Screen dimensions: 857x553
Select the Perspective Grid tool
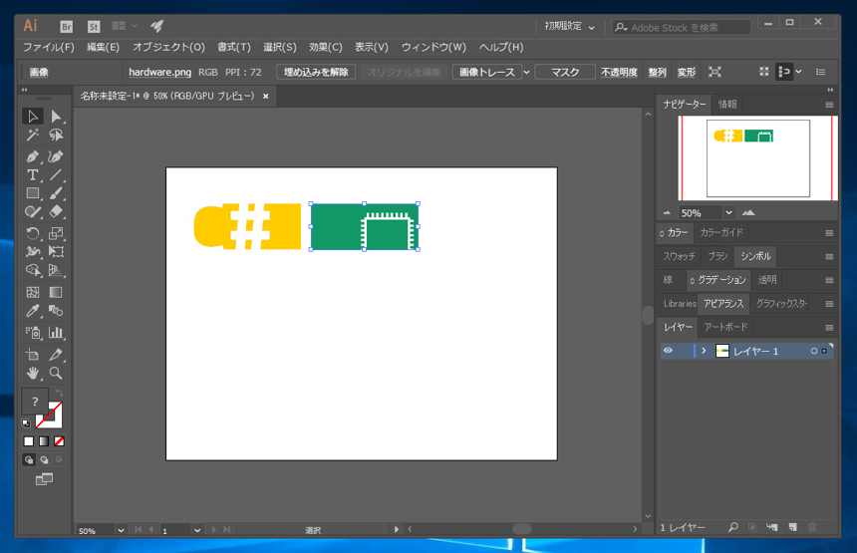pyautogui.click(x=56, y=270)
